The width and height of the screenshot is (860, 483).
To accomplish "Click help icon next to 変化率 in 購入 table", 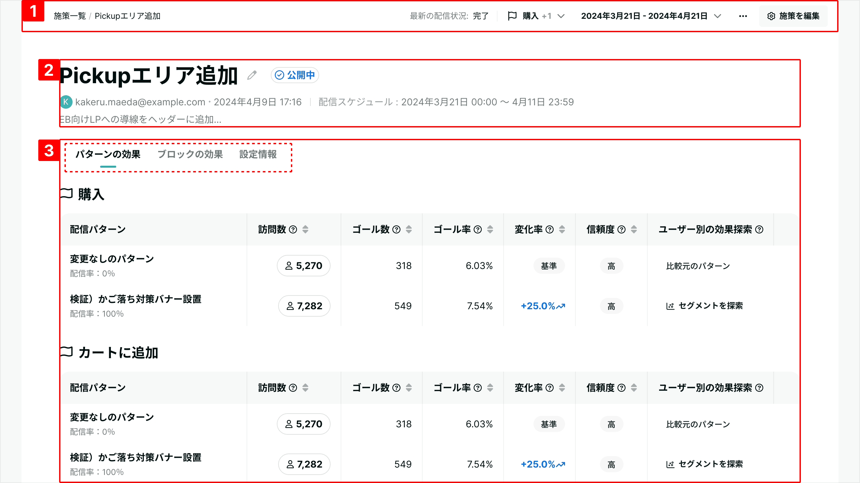I will [550, 229].
